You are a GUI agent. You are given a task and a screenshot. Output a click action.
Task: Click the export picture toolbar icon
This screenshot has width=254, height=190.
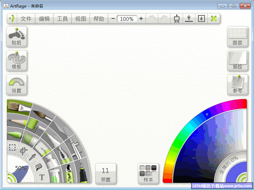tap(201, 19)
